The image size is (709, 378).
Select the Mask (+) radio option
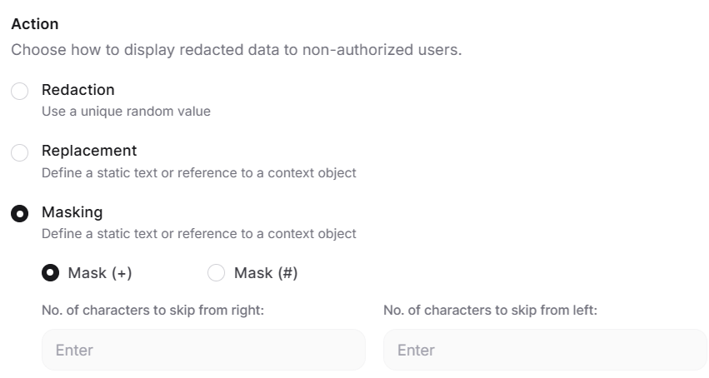(51, 273)
